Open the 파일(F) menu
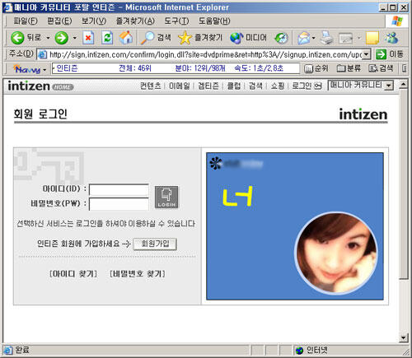Viewport: 412px width, 358px height. click(26, 21)
